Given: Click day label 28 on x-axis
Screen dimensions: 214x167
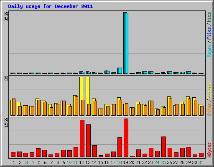Looking at the screenshot, I should pos(182,162).
